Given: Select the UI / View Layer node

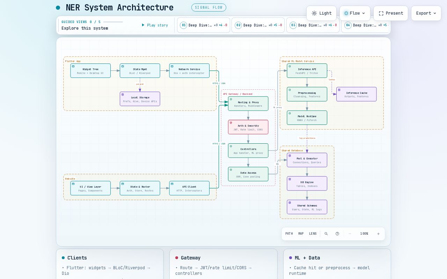Looking at the screenshot, I should (x=90, y=188).
